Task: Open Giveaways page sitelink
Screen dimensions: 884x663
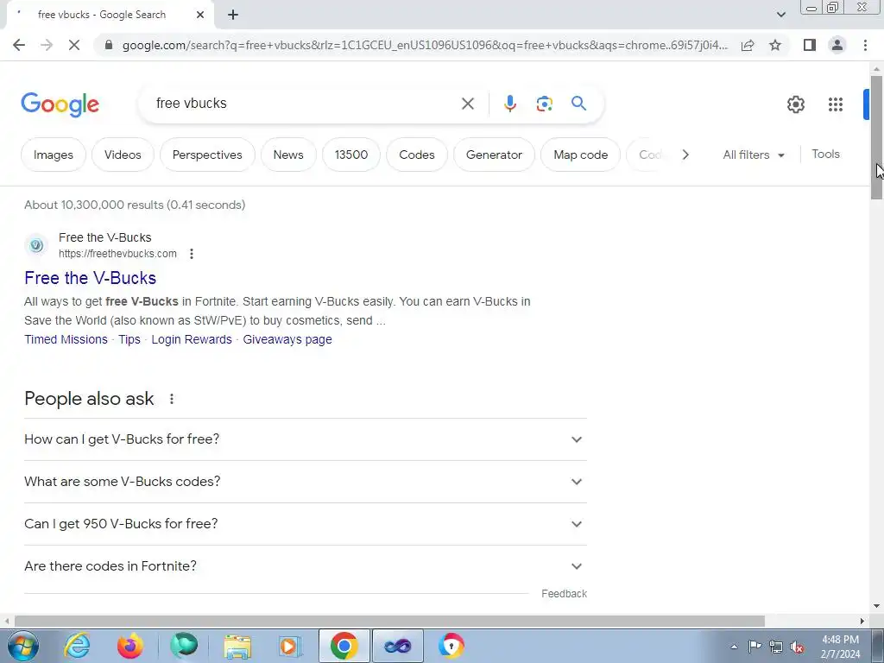Action: pyautogui.click(x=287, y=339)
